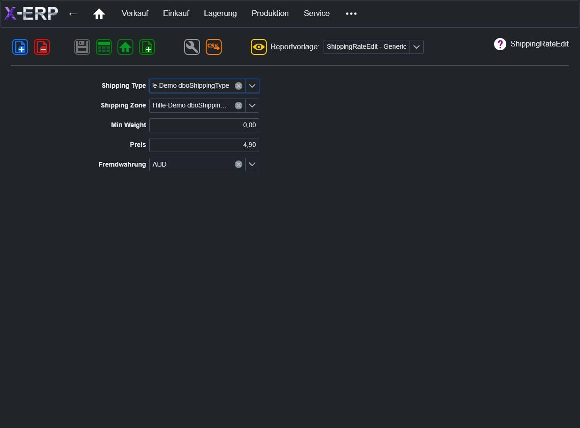580x428 pixels.
Task: Delete record with red minus icon
Action: click(x=42, y=47)
